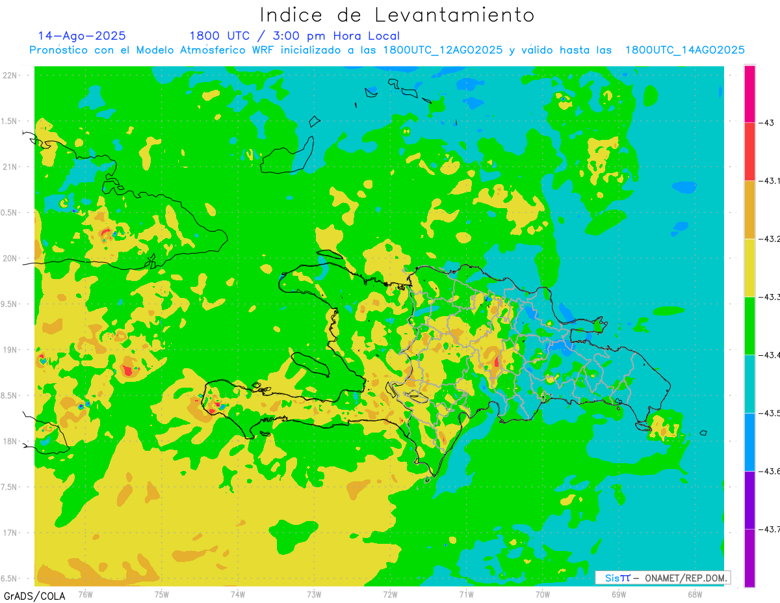Click the 'Indice de Levantamiento' title
The width and height of the screenshot is (780, 603).
[x=397, y=15]
